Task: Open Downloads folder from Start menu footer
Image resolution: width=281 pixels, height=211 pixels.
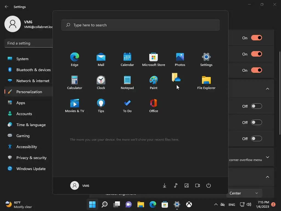Action: pos(164,185)
